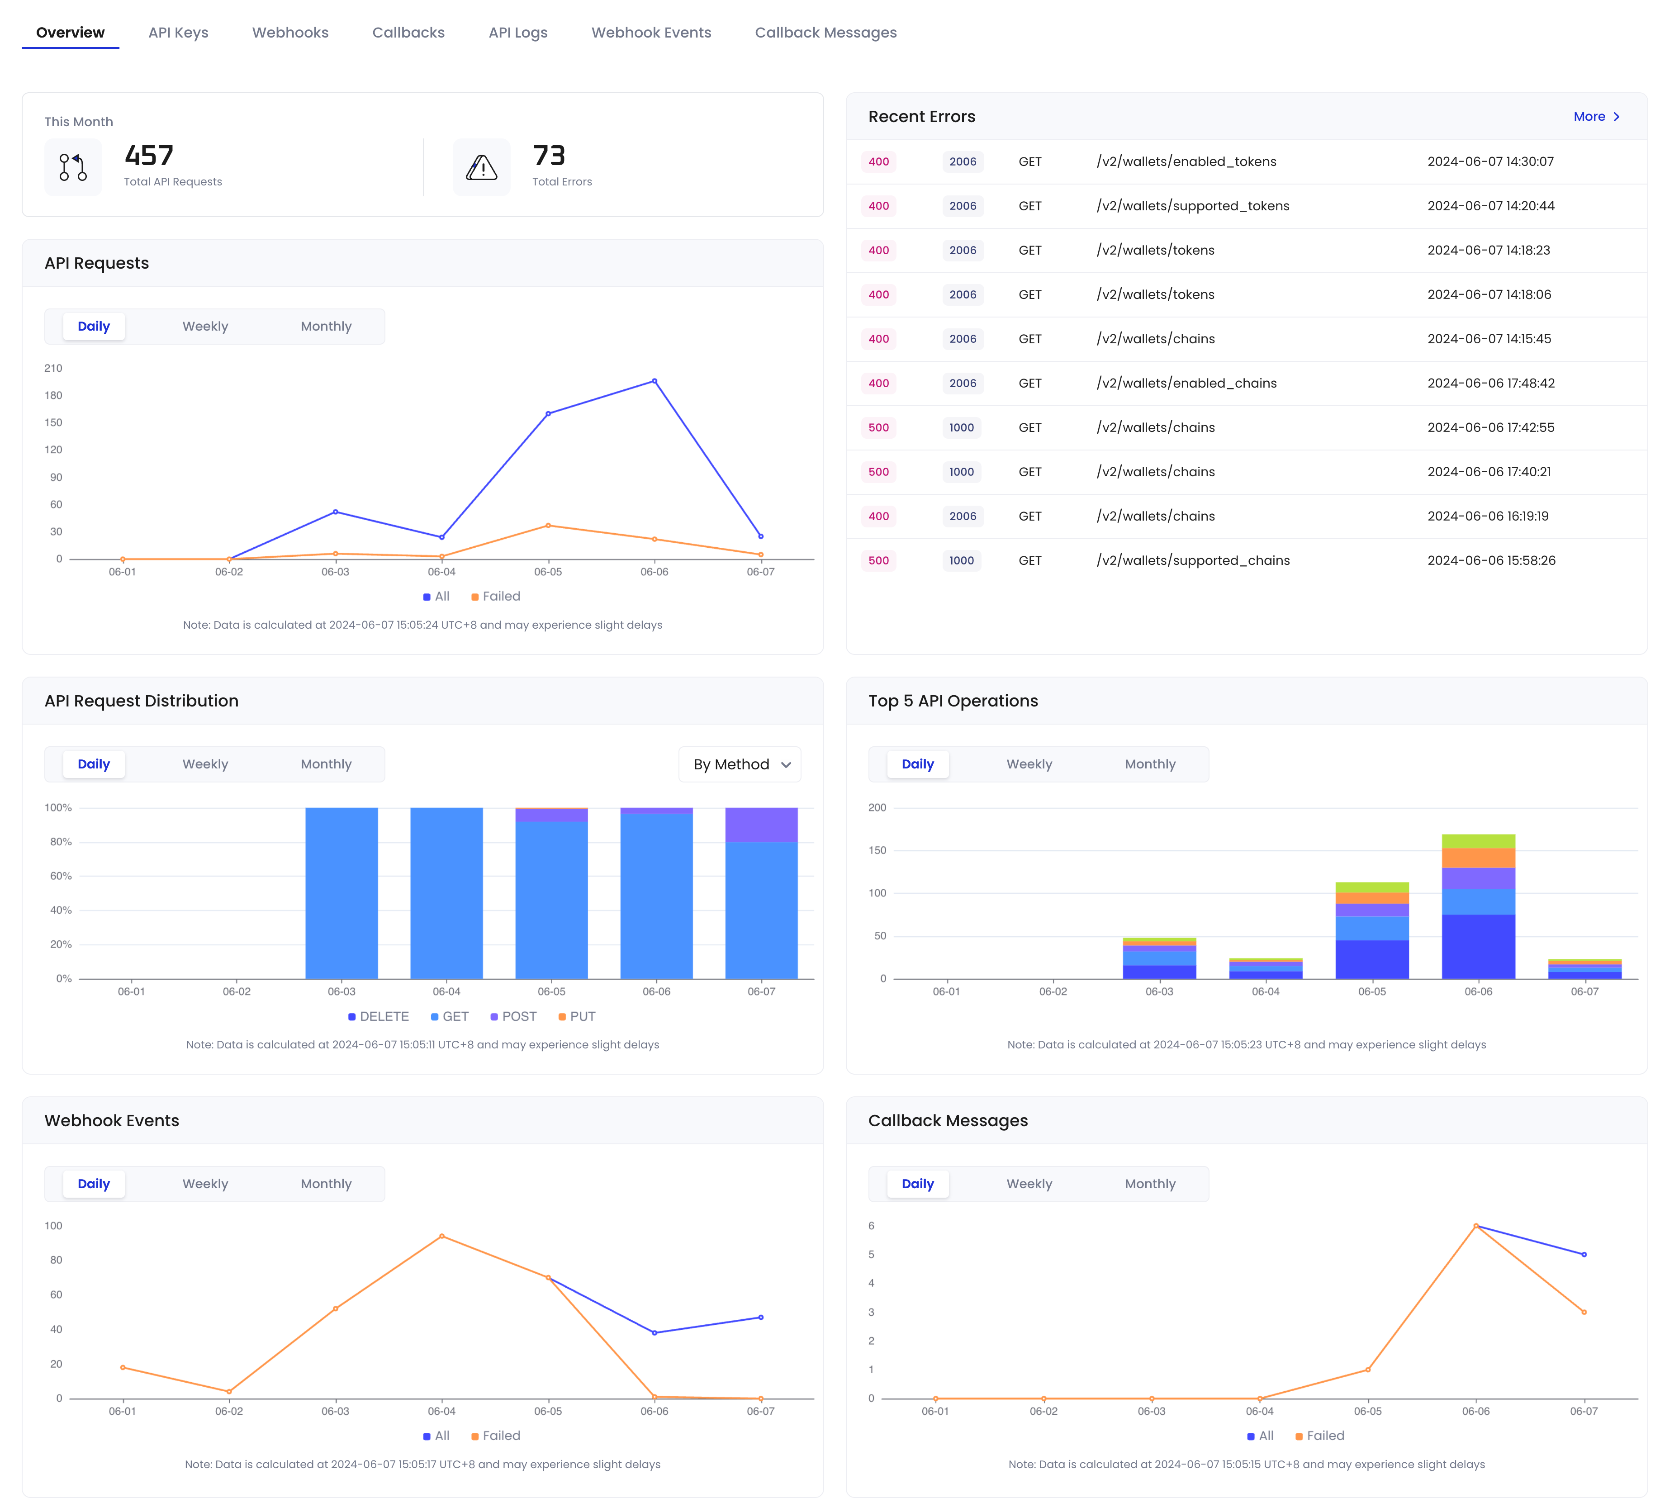Select Daily in Webhook Events panel
Image resolution: width=1679 pixels, height=1498 pixels.
[x=94, y=1185]
